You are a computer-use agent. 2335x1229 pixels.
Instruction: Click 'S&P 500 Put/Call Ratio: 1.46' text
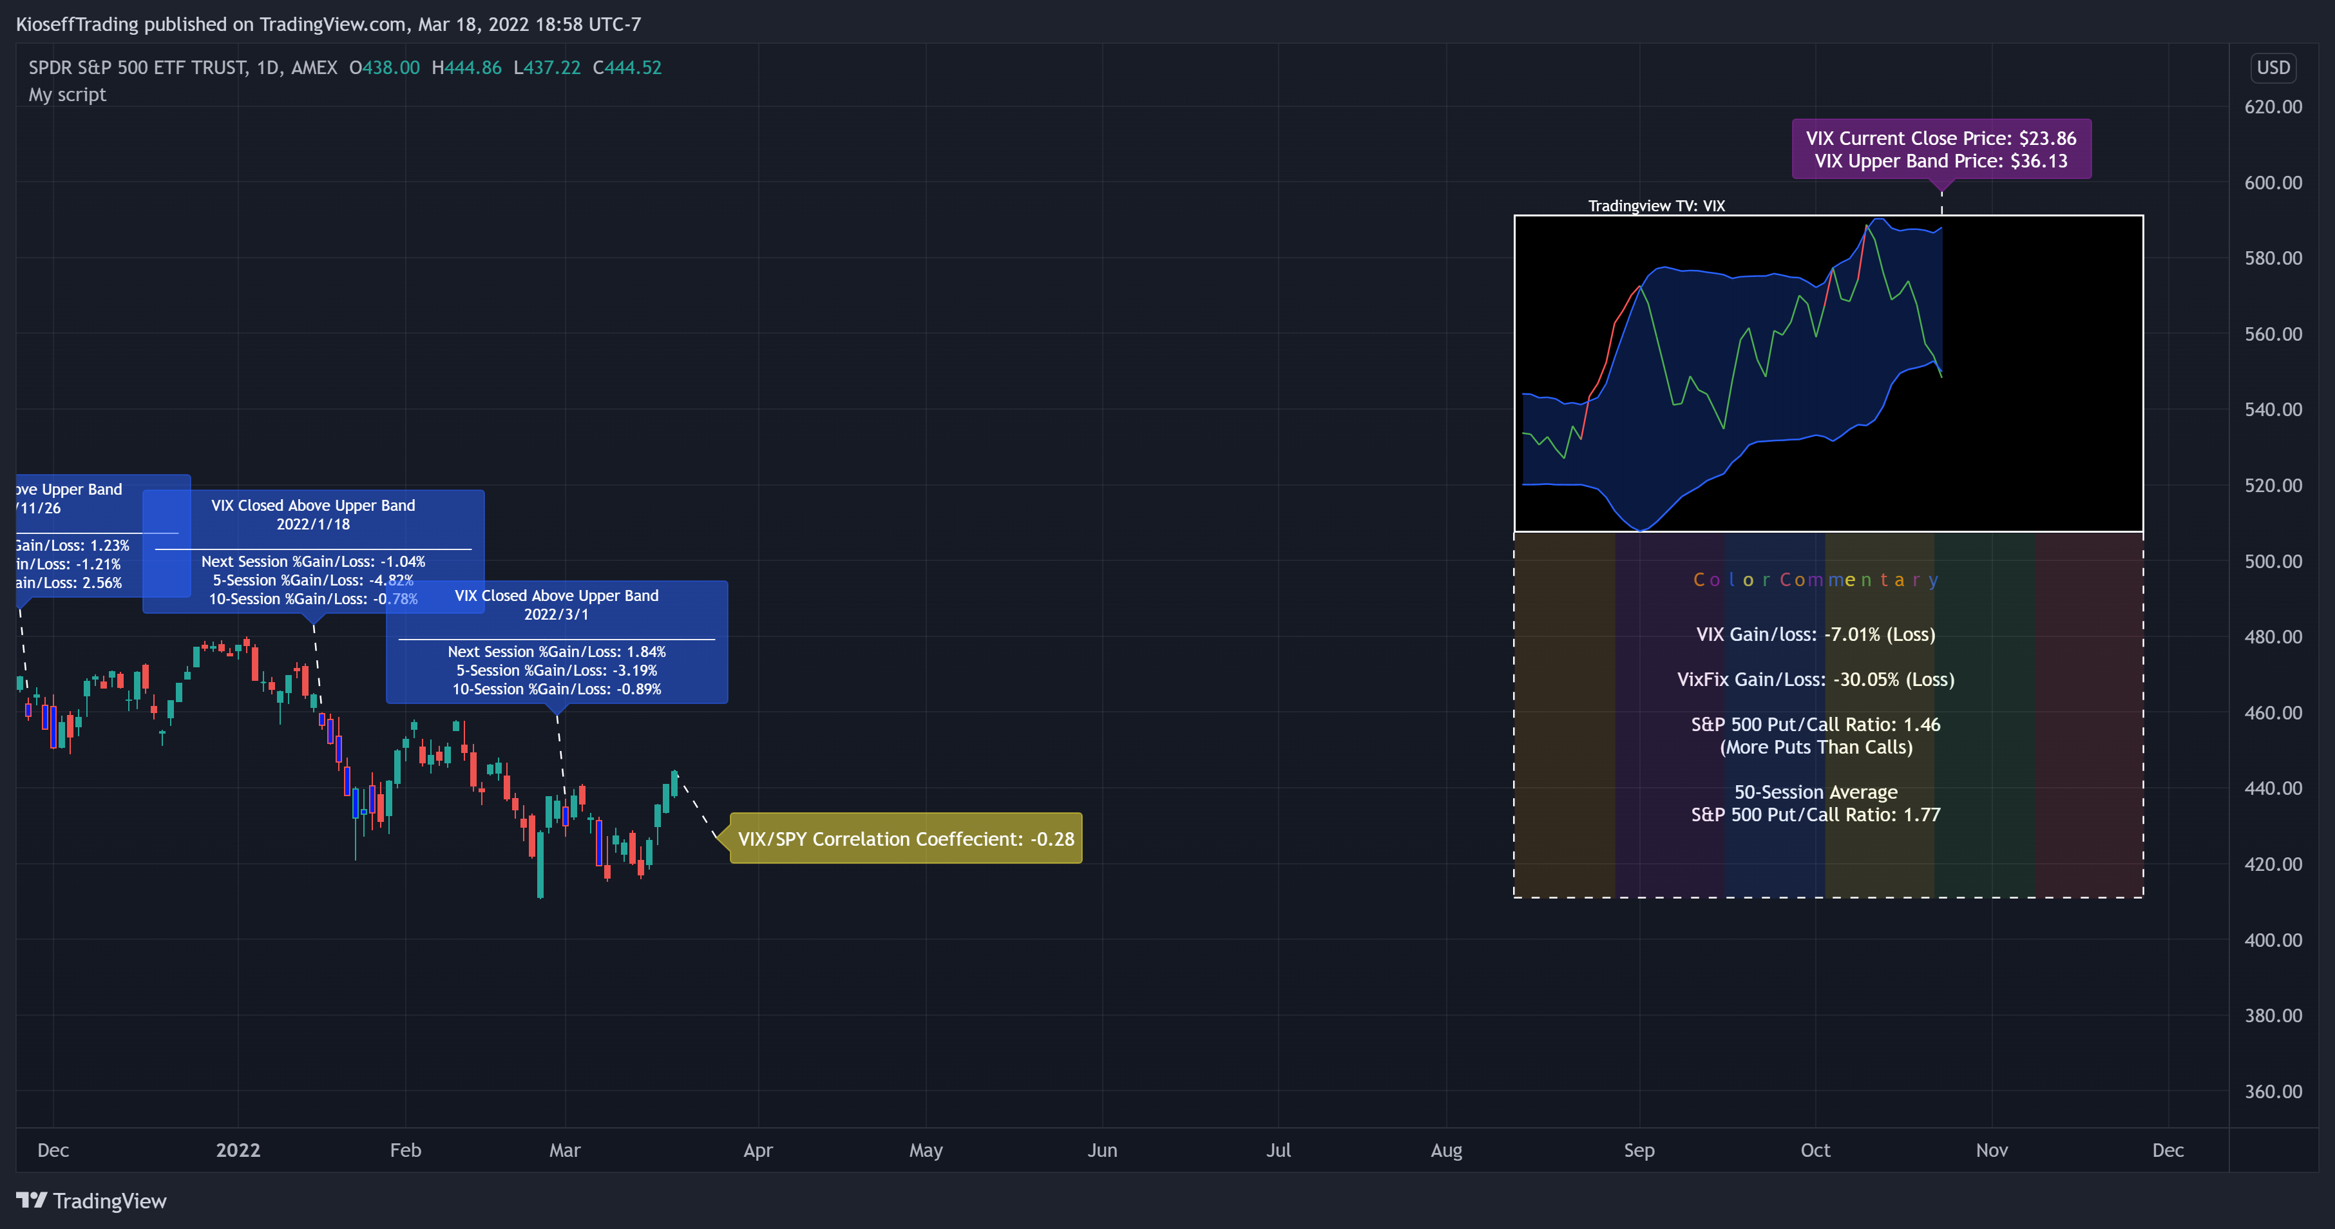pyautogui.click(x=1816, y=724)
